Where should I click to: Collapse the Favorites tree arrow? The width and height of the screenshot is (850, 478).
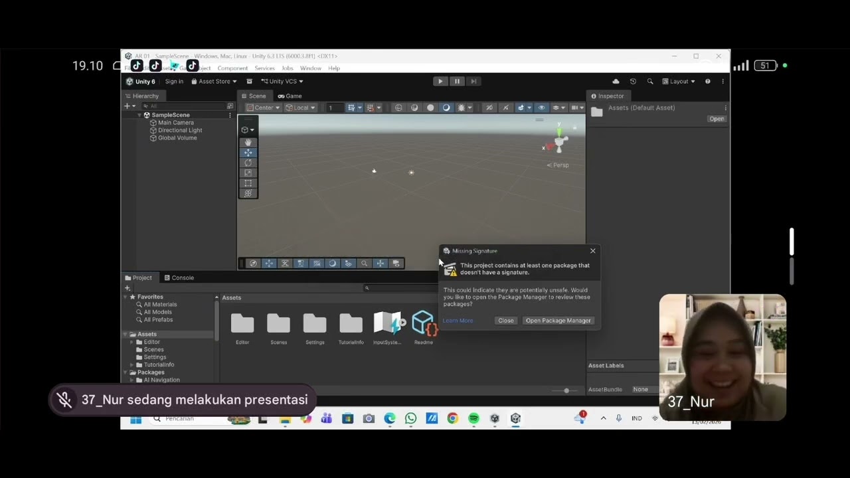click(125, 297)
